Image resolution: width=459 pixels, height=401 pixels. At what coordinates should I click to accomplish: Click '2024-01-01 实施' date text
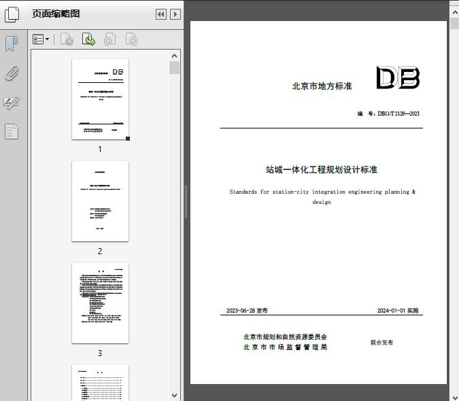click(x=398, y=311)
